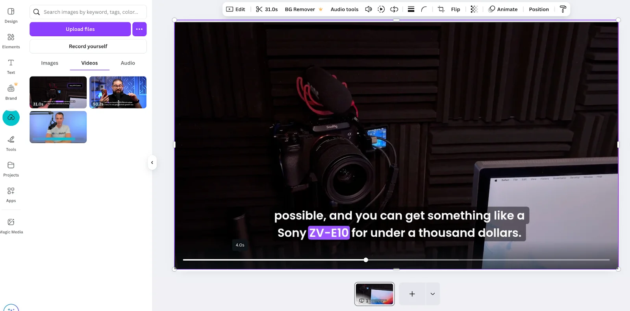Open Audio tools in toolbar

point(345,9)
